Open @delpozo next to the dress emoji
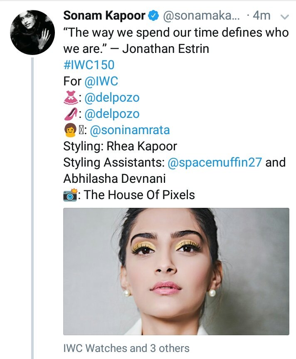Image resolution: width=296 pixels, height=359 pixels. (112, 98)
